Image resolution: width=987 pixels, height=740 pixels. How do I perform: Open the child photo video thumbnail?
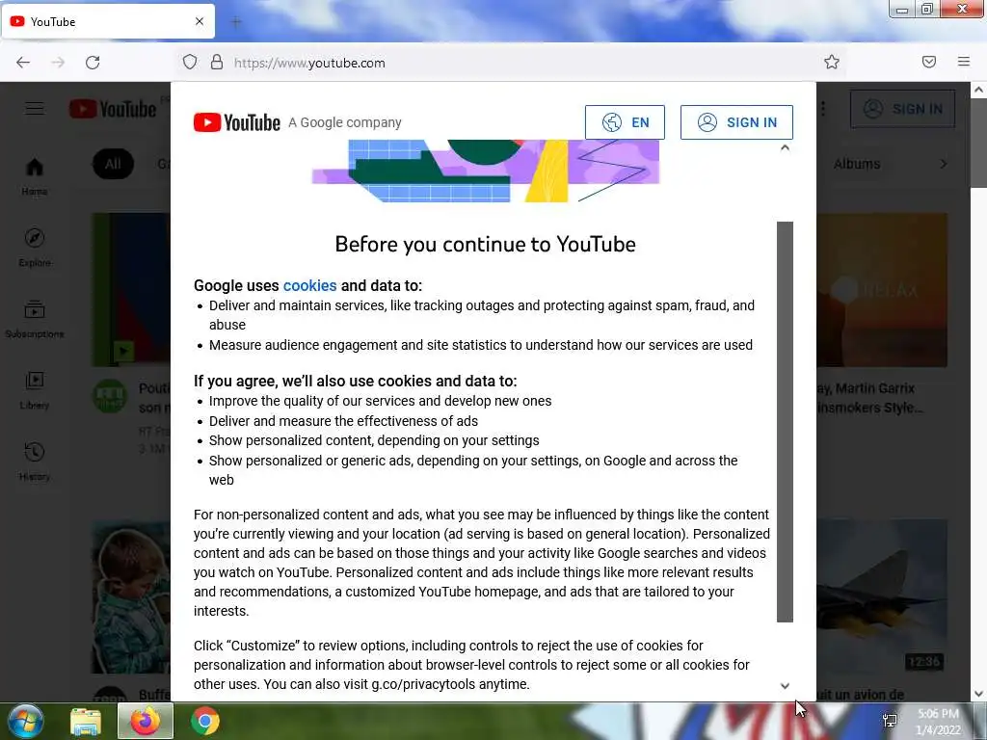coord(131,595)
